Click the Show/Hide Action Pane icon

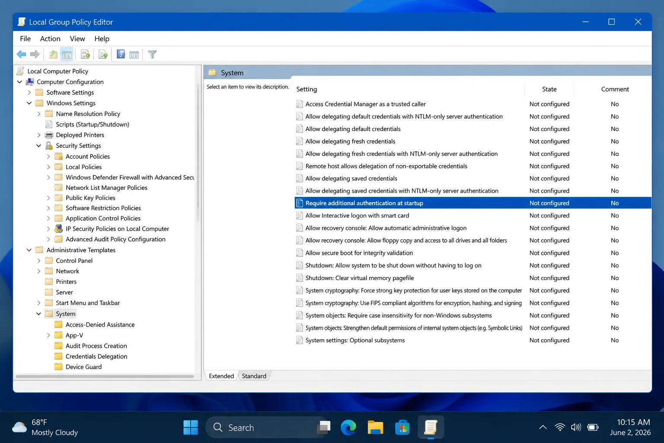[x=134, y=55]
